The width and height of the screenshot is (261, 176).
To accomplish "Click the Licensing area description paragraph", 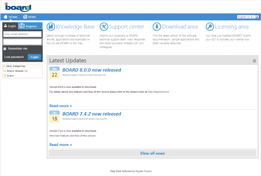I will (x=228, y=38).
